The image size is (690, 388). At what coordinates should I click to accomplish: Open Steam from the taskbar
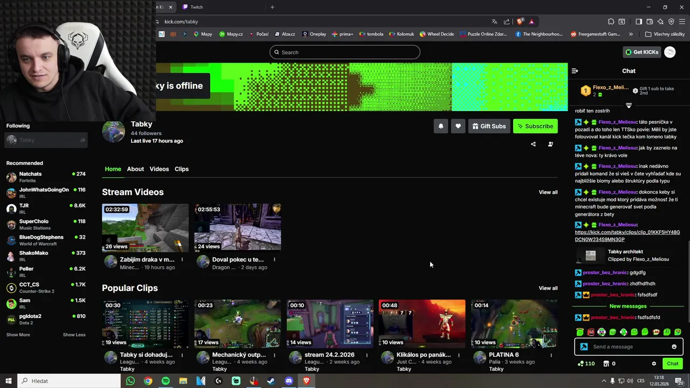pos(271,381)
